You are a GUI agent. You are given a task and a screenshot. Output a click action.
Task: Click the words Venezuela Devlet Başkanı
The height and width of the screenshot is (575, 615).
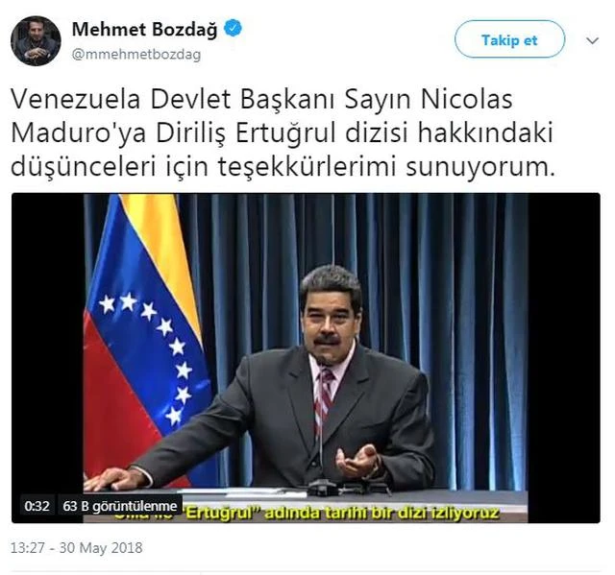point(173,99)
